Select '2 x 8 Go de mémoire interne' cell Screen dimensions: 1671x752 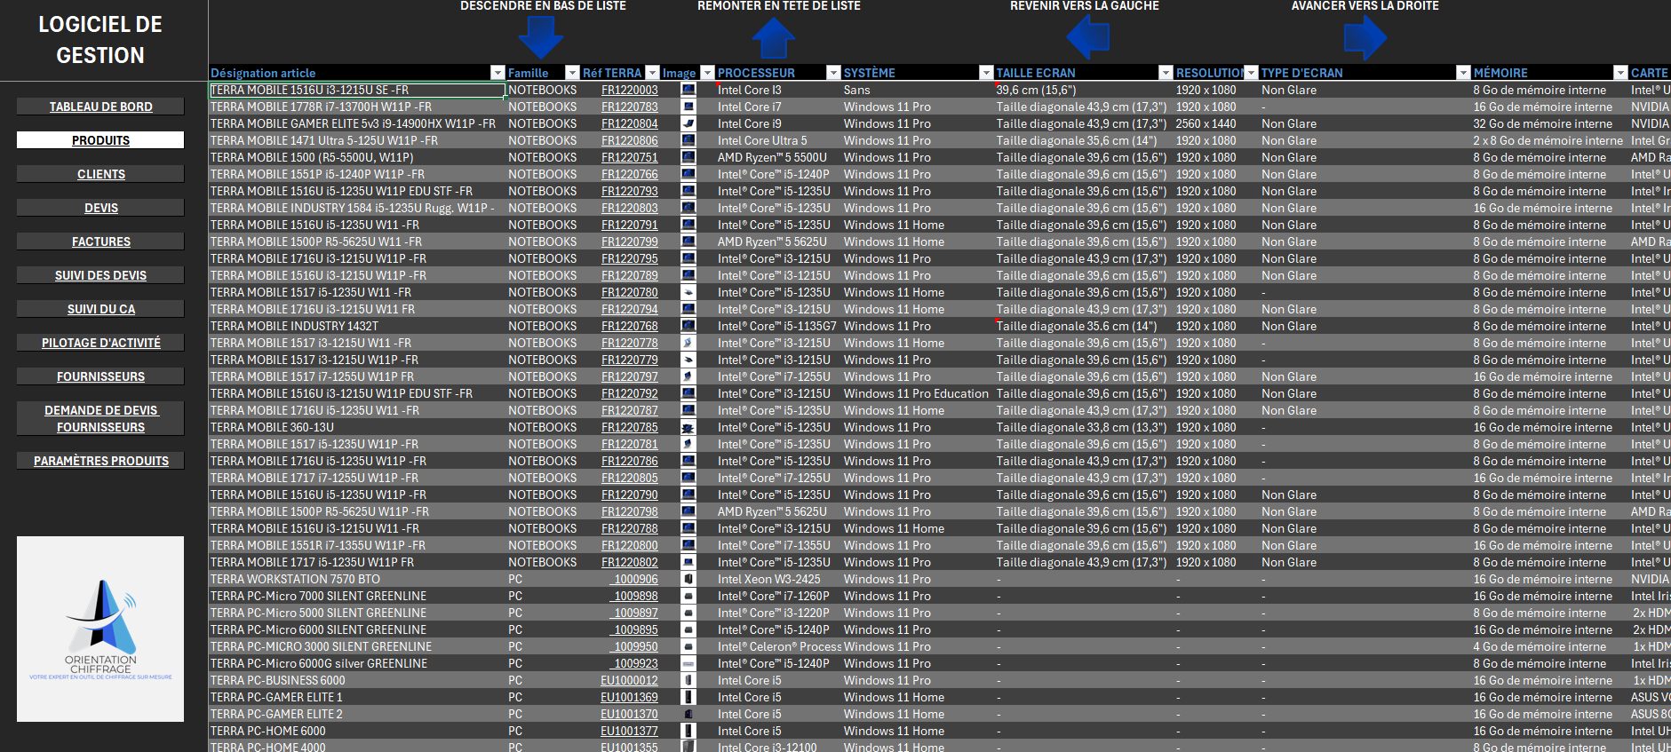1549,140
